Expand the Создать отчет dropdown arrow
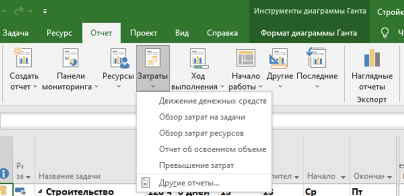Screen dimensions: 404x196 35,87
